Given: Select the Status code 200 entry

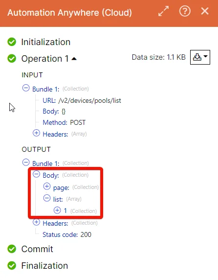Looking at the screenshot, I should point(67,234).
